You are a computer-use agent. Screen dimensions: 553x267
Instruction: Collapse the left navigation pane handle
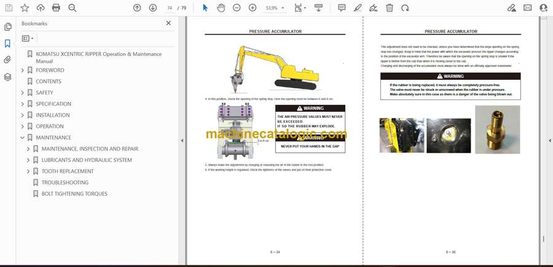[x=182, y=141]
